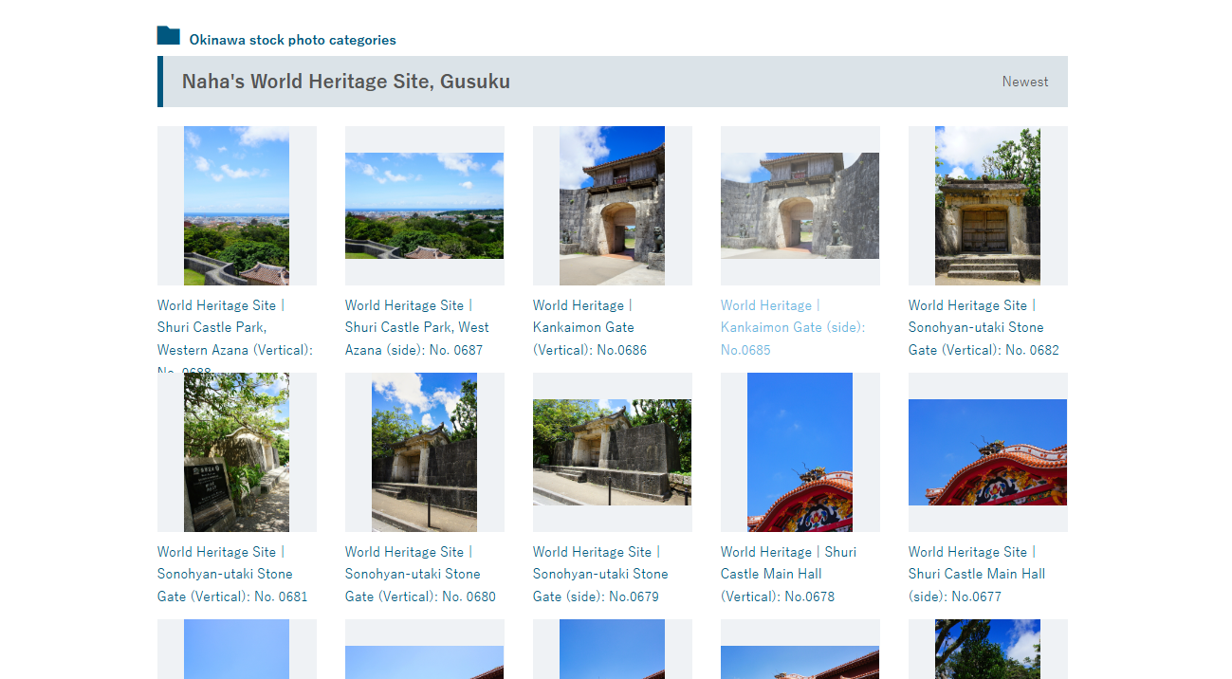Follow the Sonohyan-utaki Stone Gate No. 0681 text link
Image resolution: width=1232 pixels, height=679 pixels.
coord(232,574)
